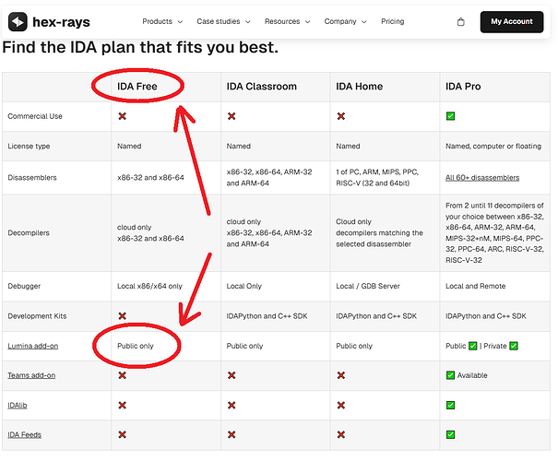Click the green check next to Private in Lumina row

[514, 346]
